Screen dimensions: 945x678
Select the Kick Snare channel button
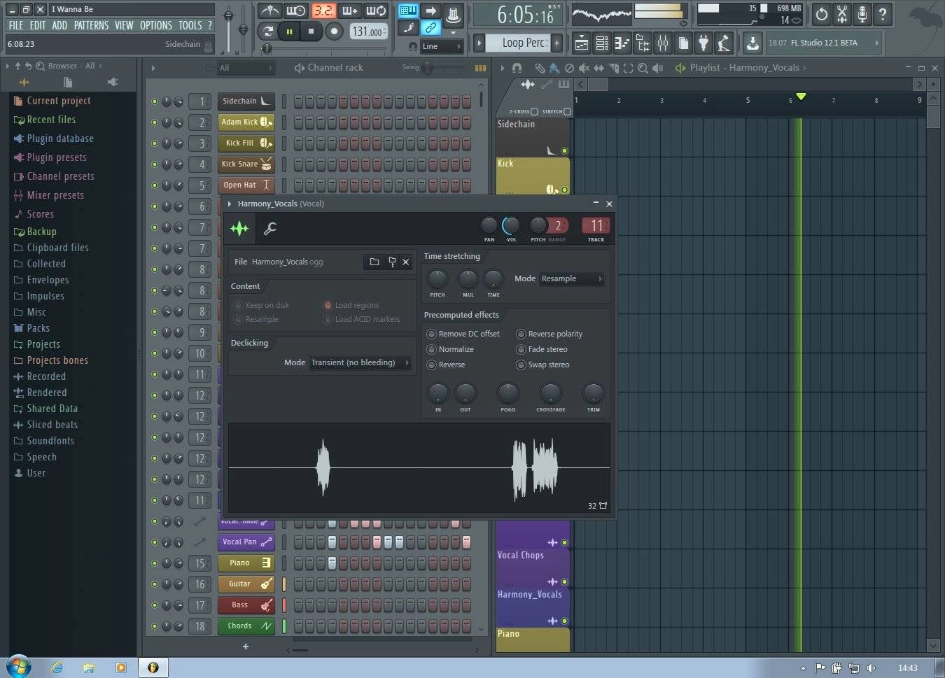[246, 164]
